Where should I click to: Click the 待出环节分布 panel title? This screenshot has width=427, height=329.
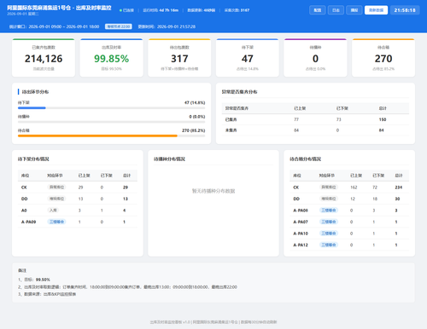(x=35, y=92)
